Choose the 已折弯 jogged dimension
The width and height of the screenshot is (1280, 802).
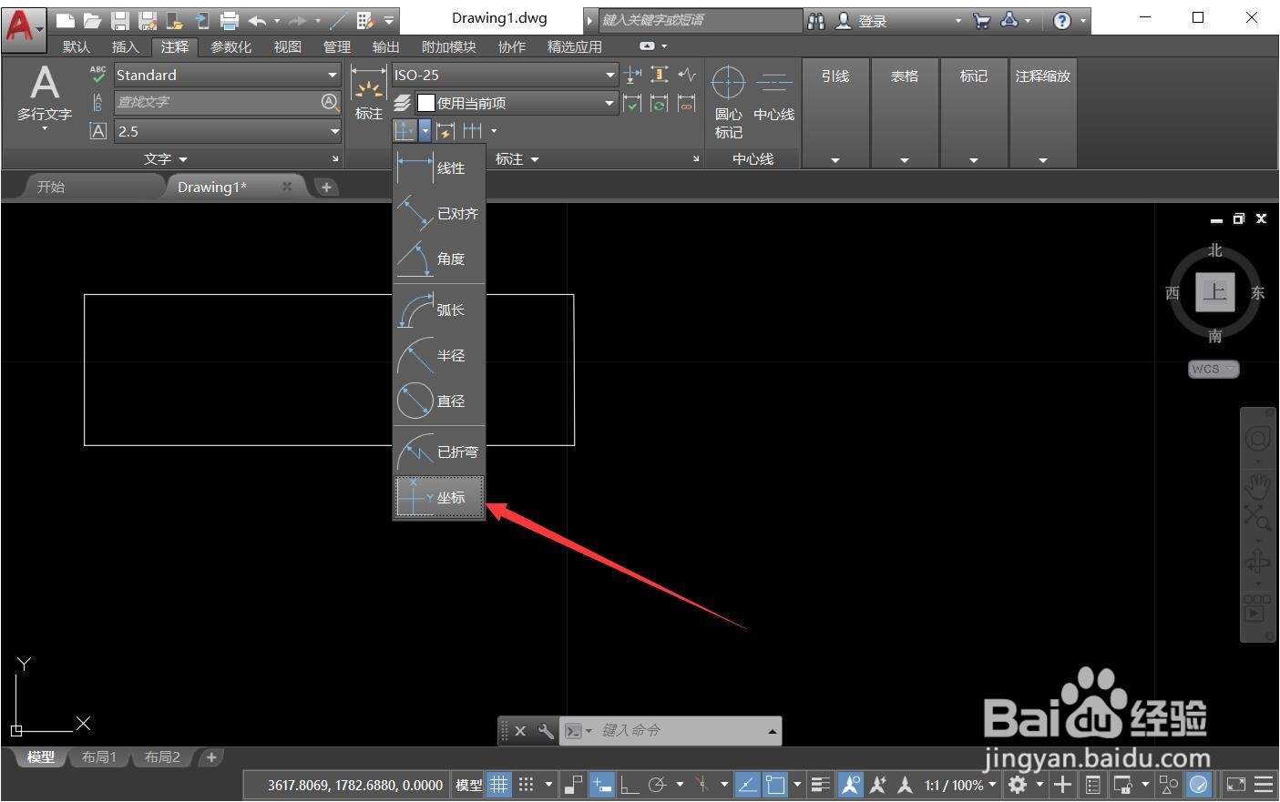tap(438, 452)
